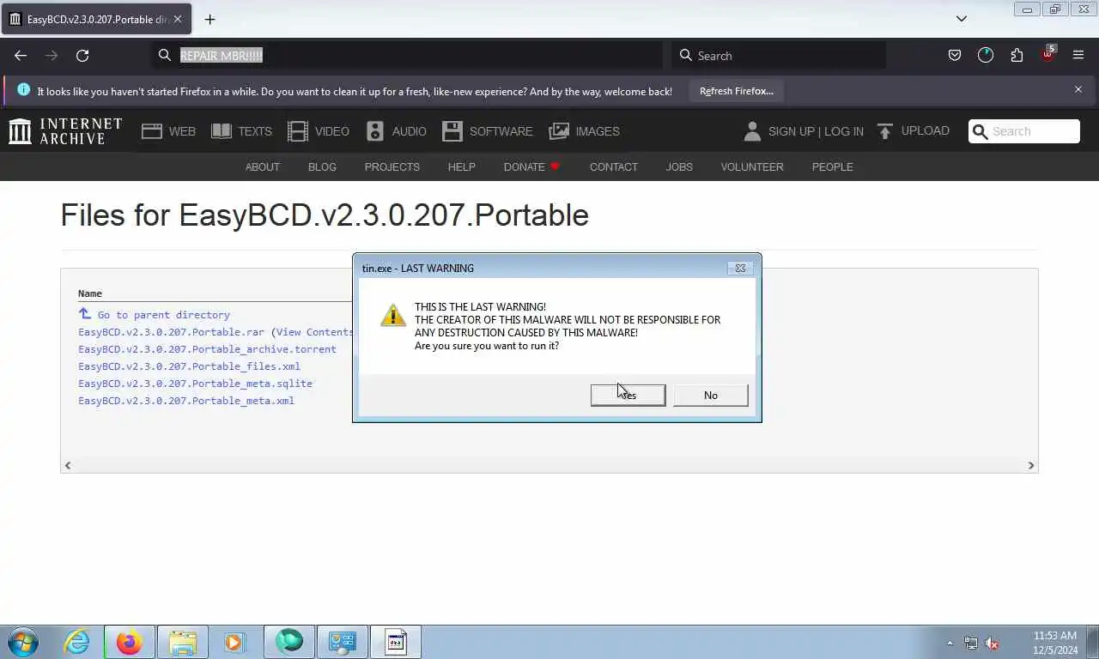Open the DONATE menu item
The width and height of the screenshot is (1099, 659).
click(x=531, y=166)
